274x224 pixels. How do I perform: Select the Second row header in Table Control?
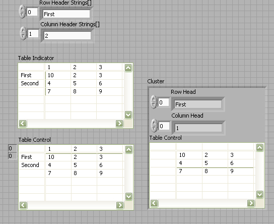32,165
